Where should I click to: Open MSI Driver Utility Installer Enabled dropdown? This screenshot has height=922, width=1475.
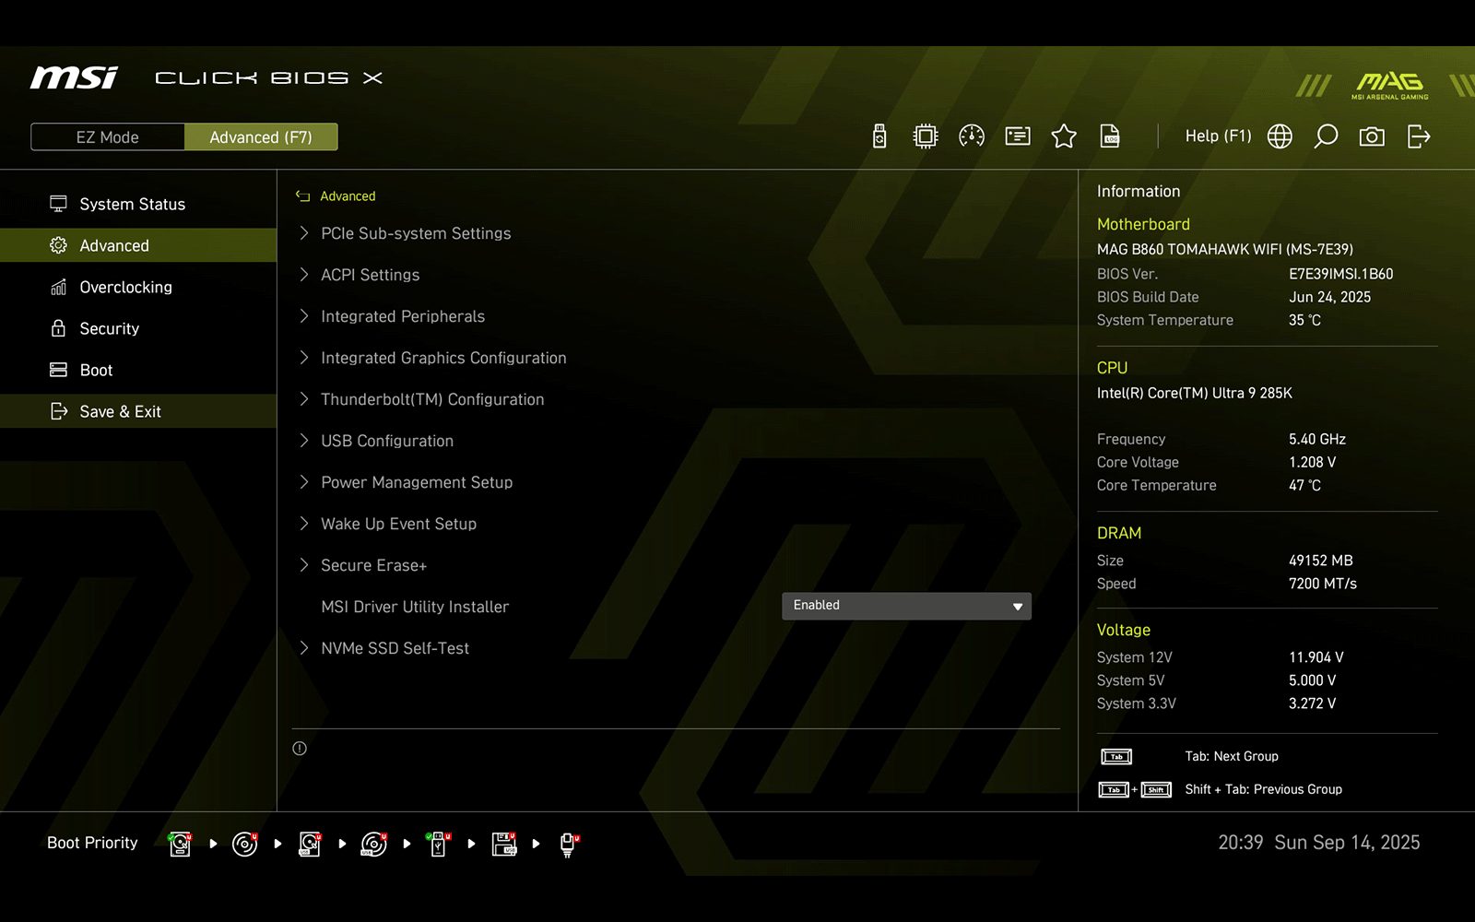[906, 606]
